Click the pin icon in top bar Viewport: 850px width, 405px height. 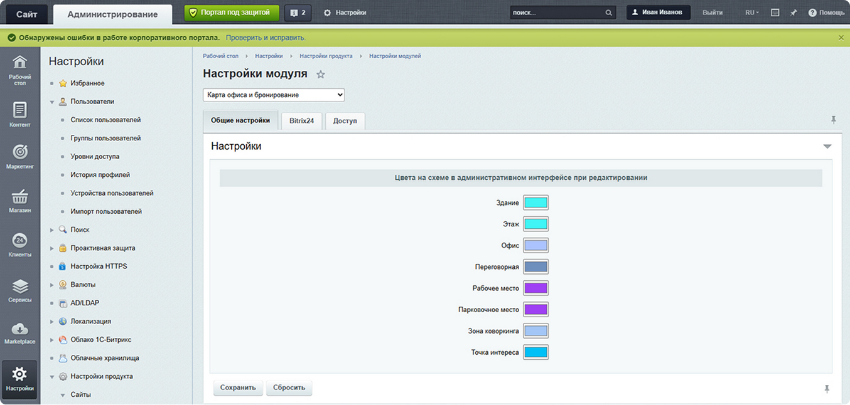point(794,13)
